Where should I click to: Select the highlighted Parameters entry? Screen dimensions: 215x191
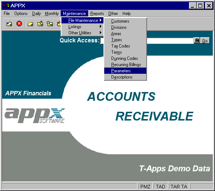point(125,71)
